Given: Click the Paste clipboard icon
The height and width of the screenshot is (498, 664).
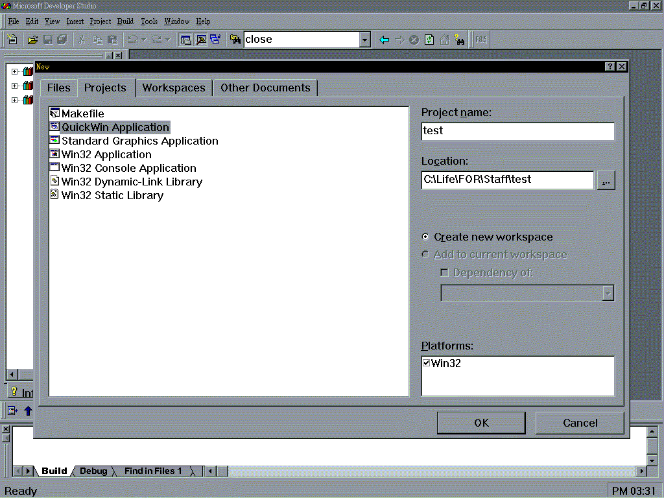Looking at the screenshot, I should (113, 40).
